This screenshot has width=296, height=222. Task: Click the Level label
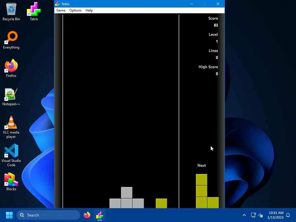213,34
